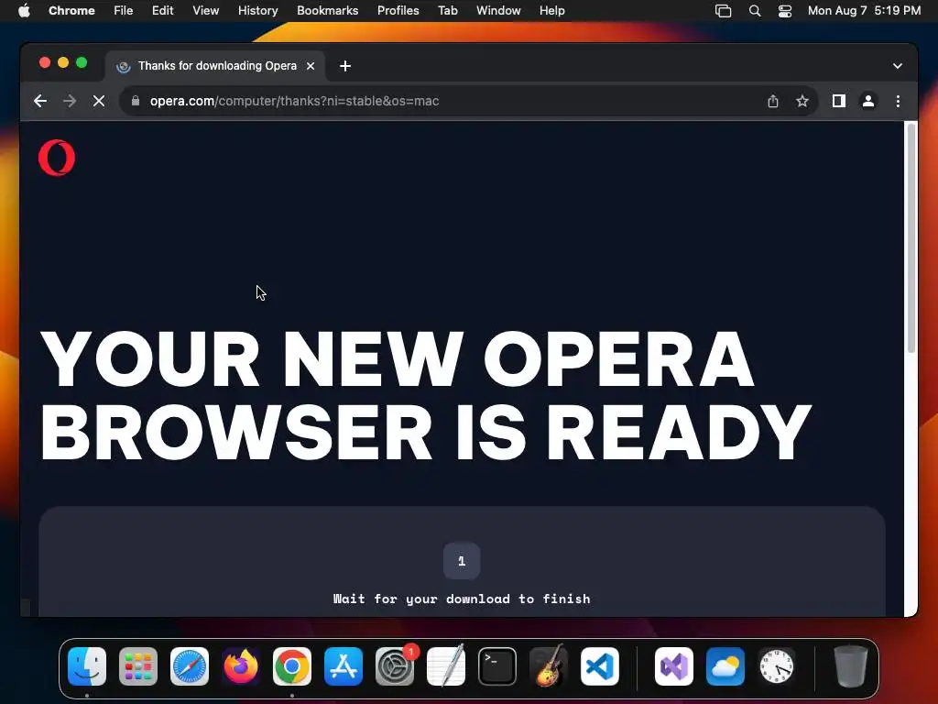The image size is (938, 704).
Task: Open the History menu
Action: 257,11
